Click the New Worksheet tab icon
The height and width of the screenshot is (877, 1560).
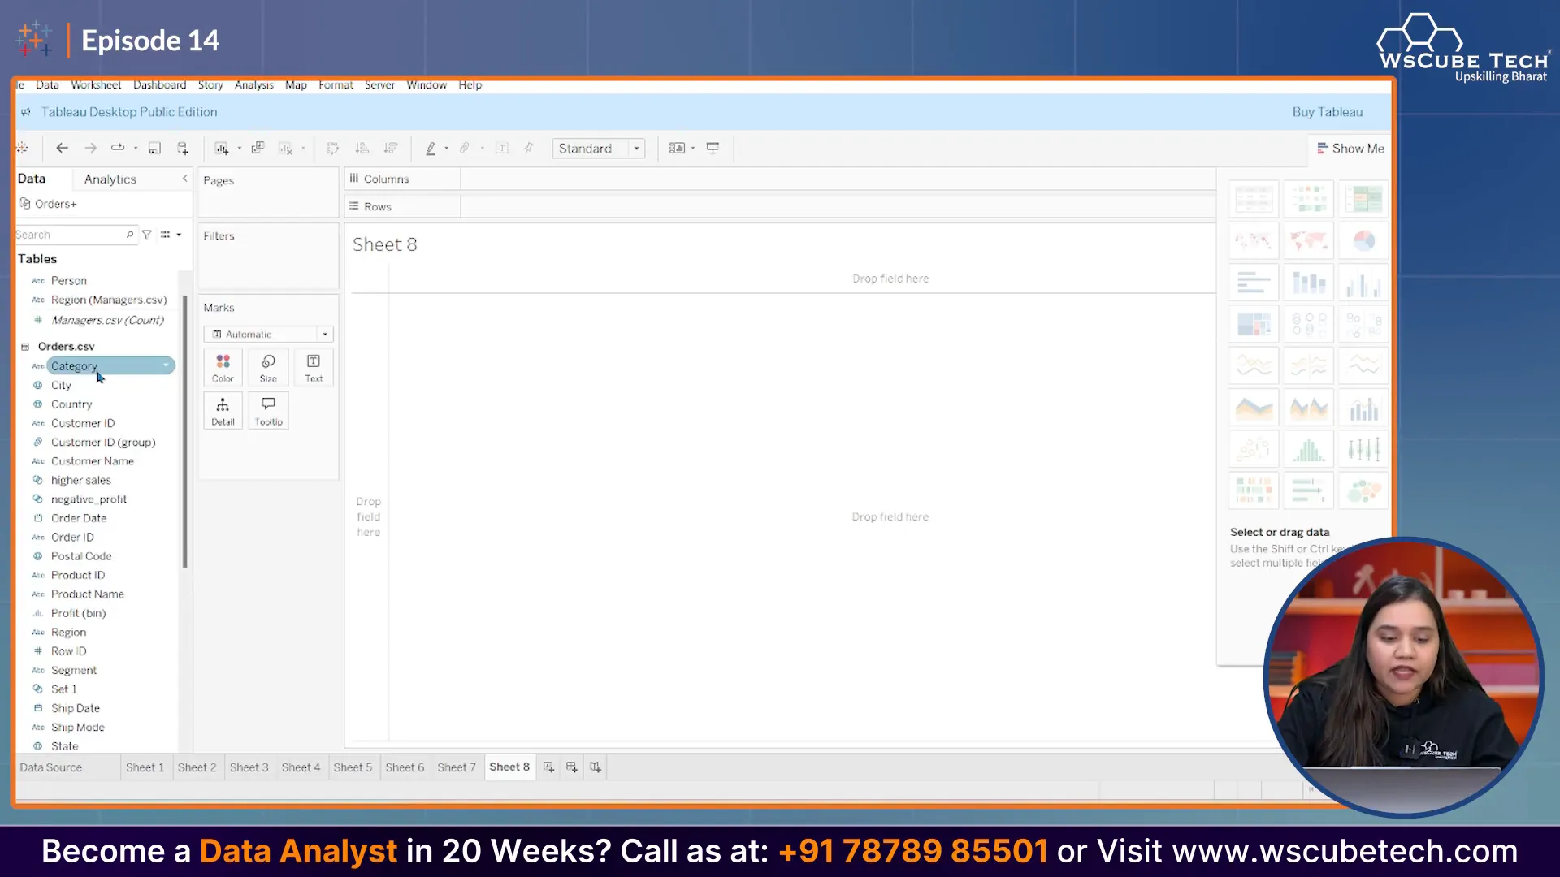549,767
